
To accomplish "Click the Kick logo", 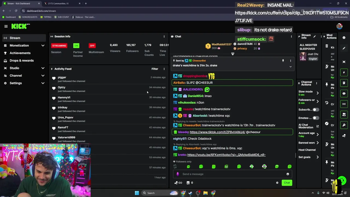I will tap(20, 26).
